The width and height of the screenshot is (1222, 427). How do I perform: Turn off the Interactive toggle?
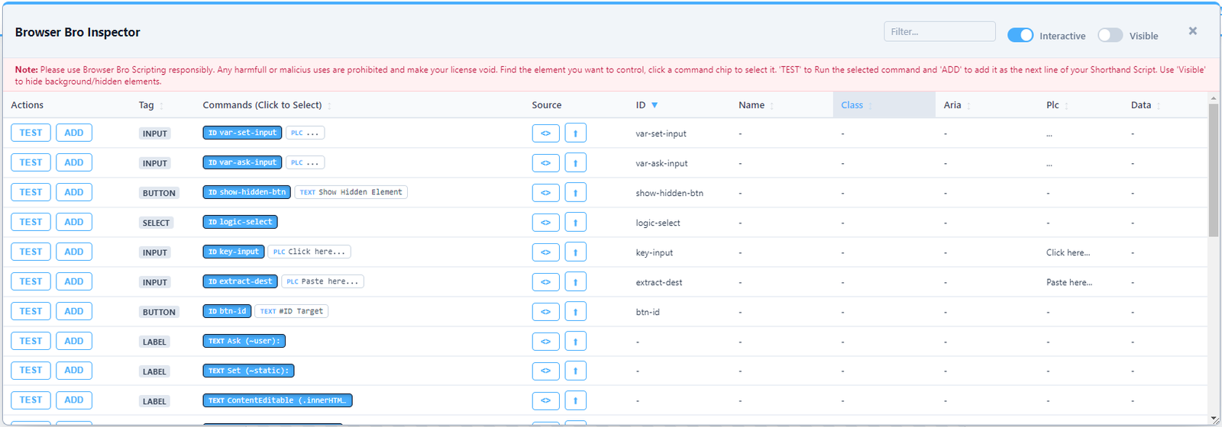point(1020,35)
